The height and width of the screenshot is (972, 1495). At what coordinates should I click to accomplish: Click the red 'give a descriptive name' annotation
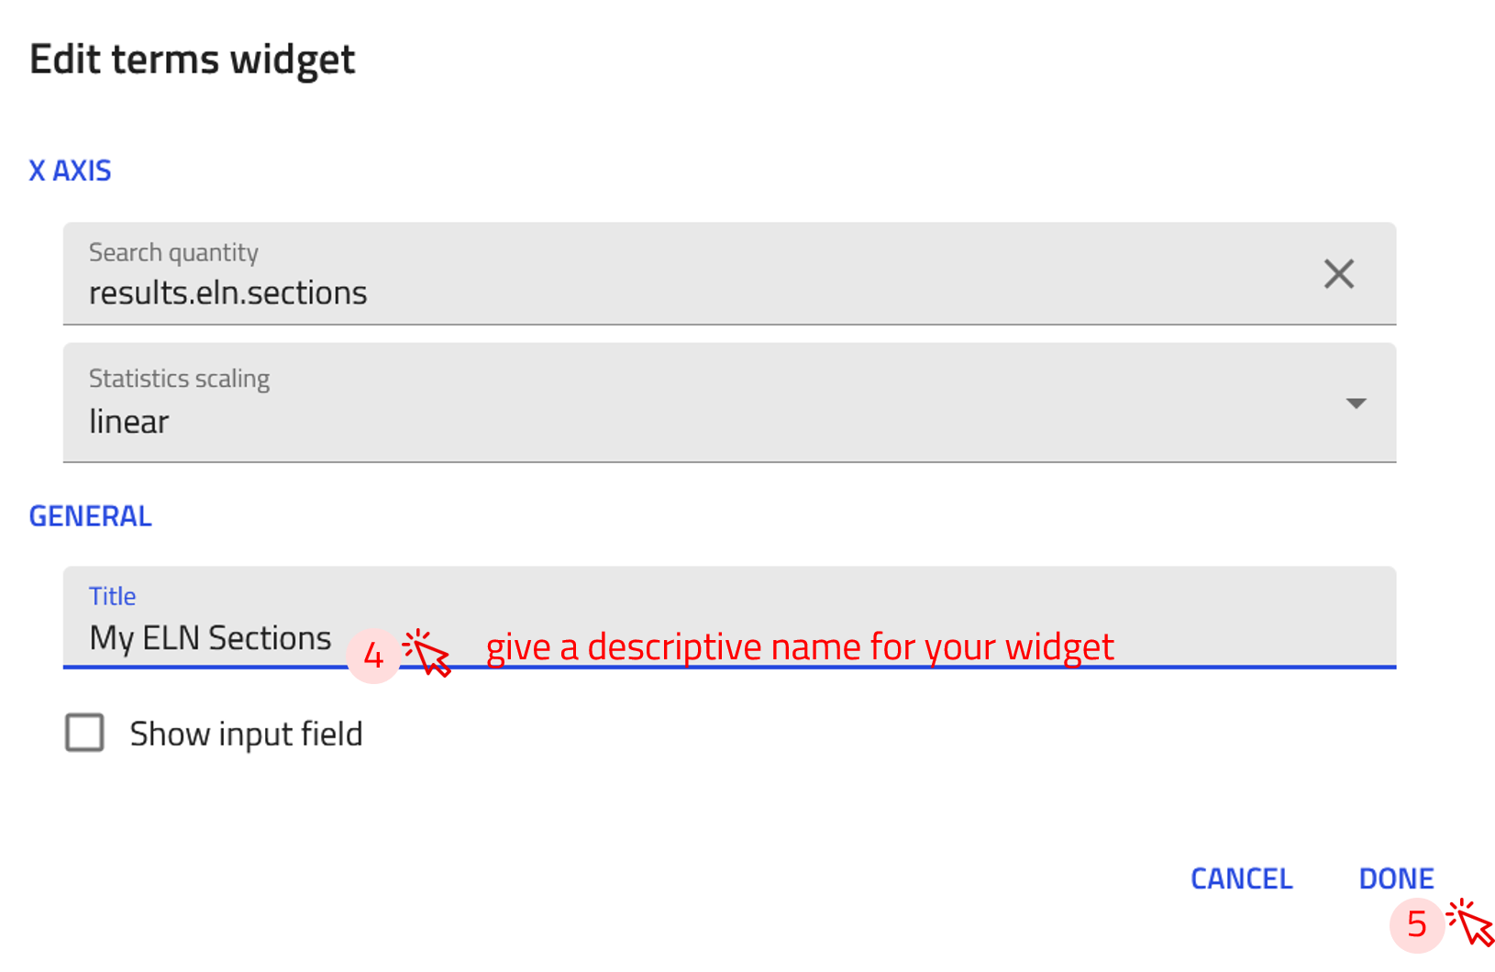pos(799,646)
